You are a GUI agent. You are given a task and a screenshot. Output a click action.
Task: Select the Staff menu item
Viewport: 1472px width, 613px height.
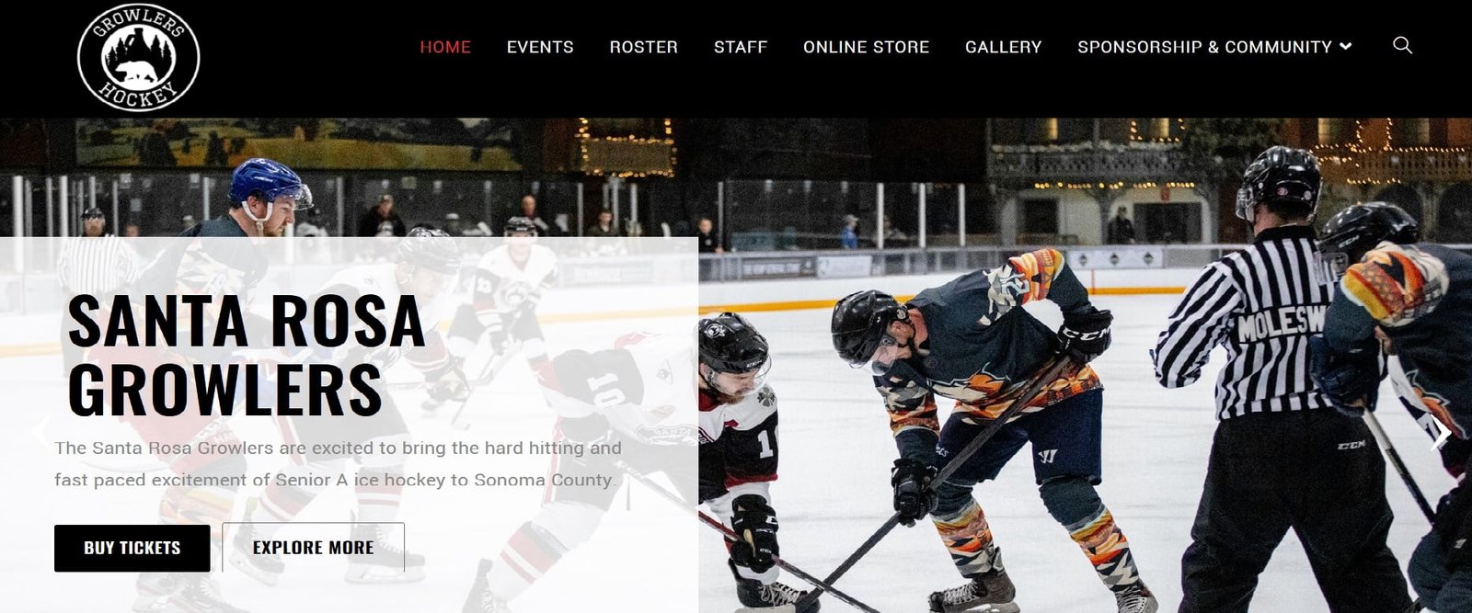741,47
